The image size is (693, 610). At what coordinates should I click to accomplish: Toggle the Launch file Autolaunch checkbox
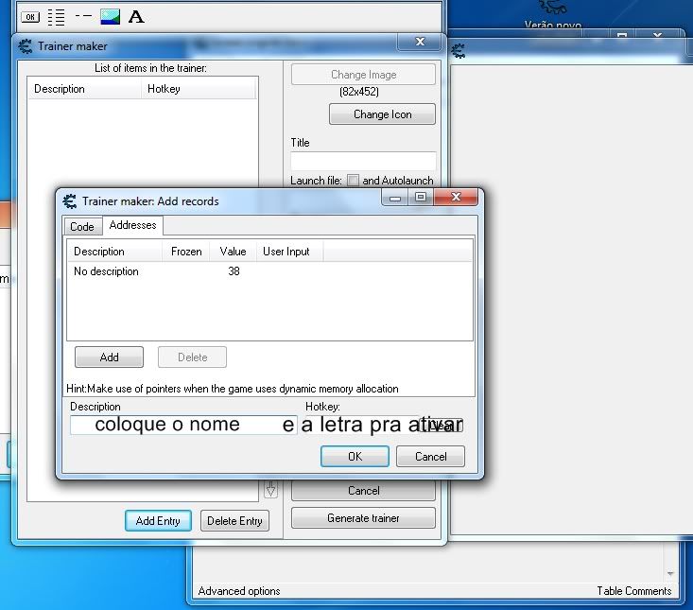[353, 181]
